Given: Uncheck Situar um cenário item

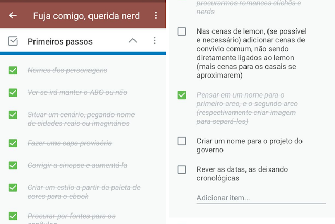Looking at the screenshot, I should (x=14, y=115).
